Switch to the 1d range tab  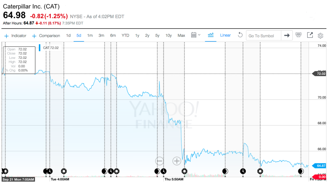68,36
